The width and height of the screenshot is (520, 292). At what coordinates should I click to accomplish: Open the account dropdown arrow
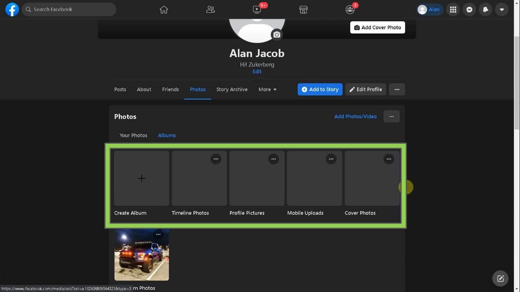[502, 10]
